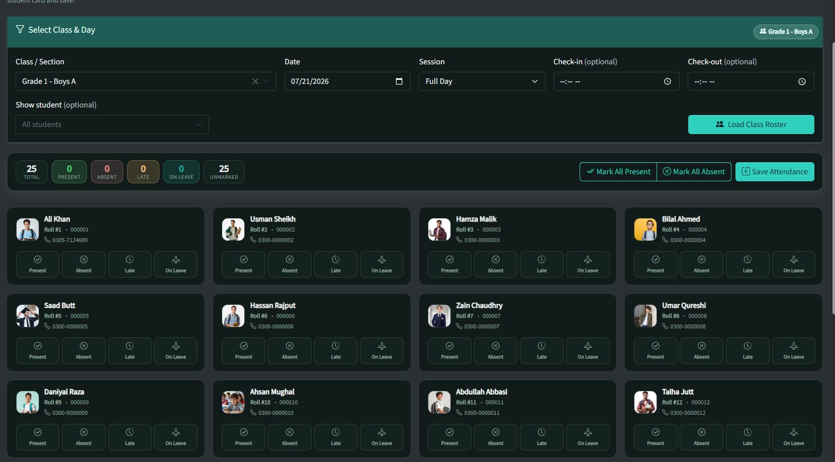The image size is (835, 462).
Task: Click the funnel icon beside Select Class & Day
Action: [20, 30]
